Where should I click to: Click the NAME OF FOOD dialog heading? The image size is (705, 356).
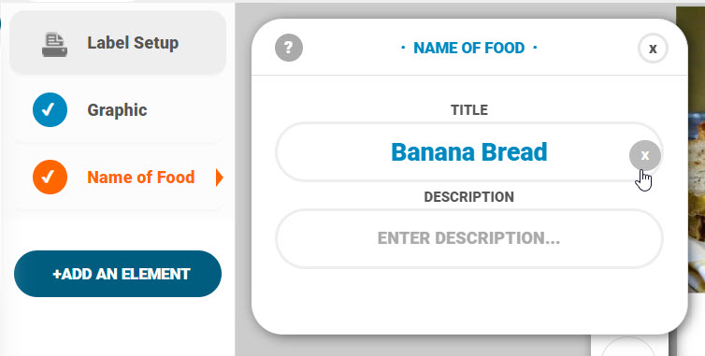click(469, 48)
